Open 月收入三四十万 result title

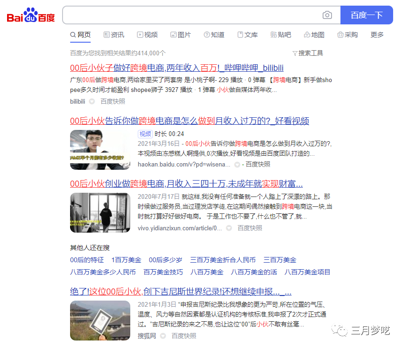click(186, 184)
